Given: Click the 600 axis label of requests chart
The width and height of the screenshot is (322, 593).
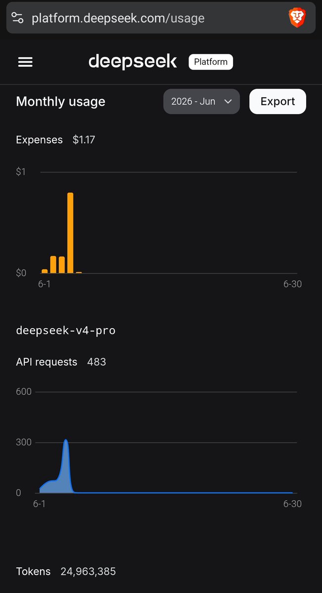Looking at the screenshot, I should pos(24,392).
